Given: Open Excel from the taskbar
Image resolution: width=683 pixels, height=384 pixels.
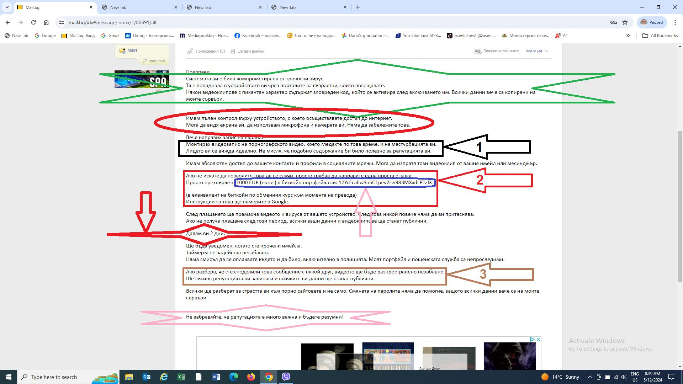Looking at the screenshot, I should tap(181, 377).
